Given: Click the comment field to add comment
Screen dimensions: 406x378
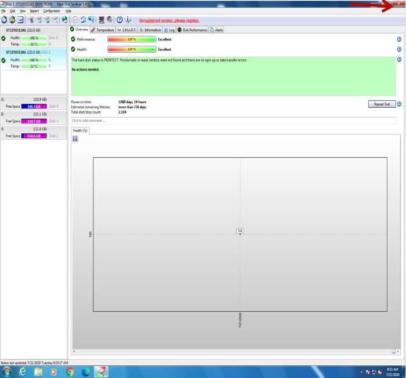Looking at the screenshot, I should pos(232,121).
